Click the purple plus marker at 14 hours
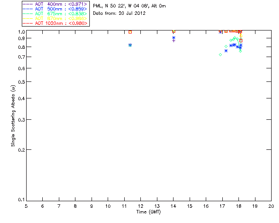The image size is (279, 223). (174, 41)
